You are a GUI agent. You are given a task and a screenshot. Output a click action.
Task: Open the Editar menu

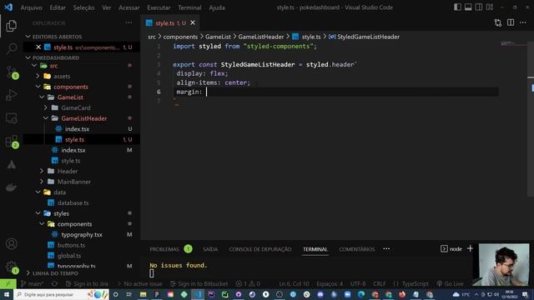[x=58, y=7]
